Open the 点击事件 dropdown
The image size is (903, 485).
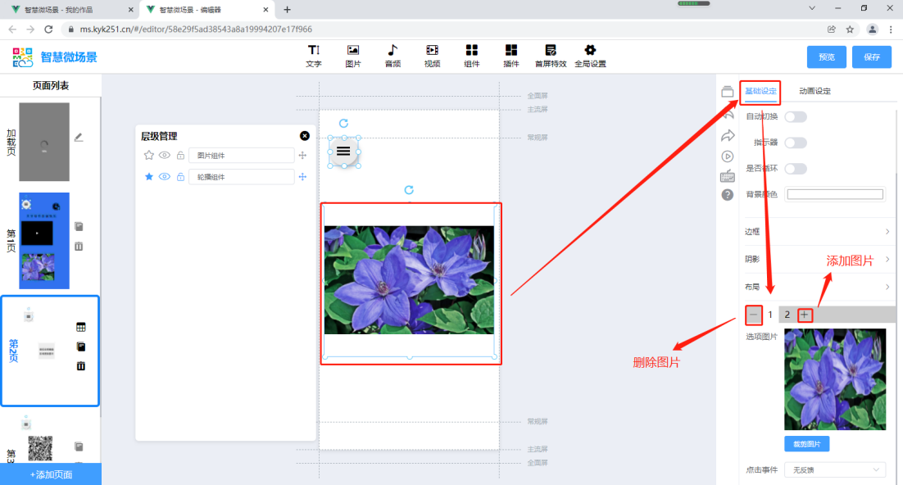tap(834, 470)
